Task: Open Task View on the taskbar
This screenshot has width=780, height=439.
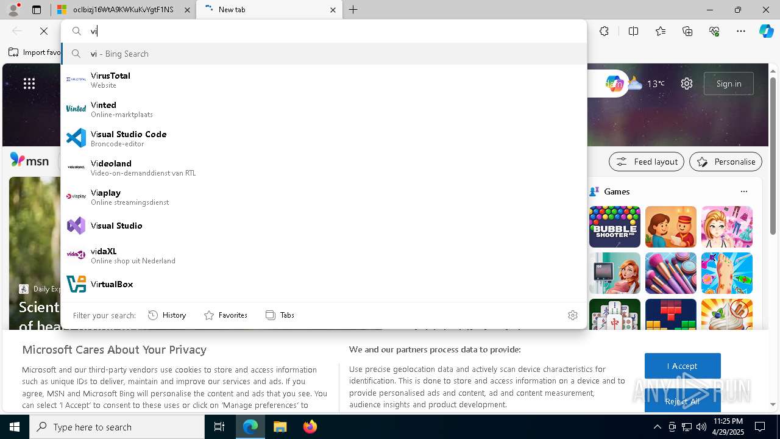Action: tap(219, 427)
